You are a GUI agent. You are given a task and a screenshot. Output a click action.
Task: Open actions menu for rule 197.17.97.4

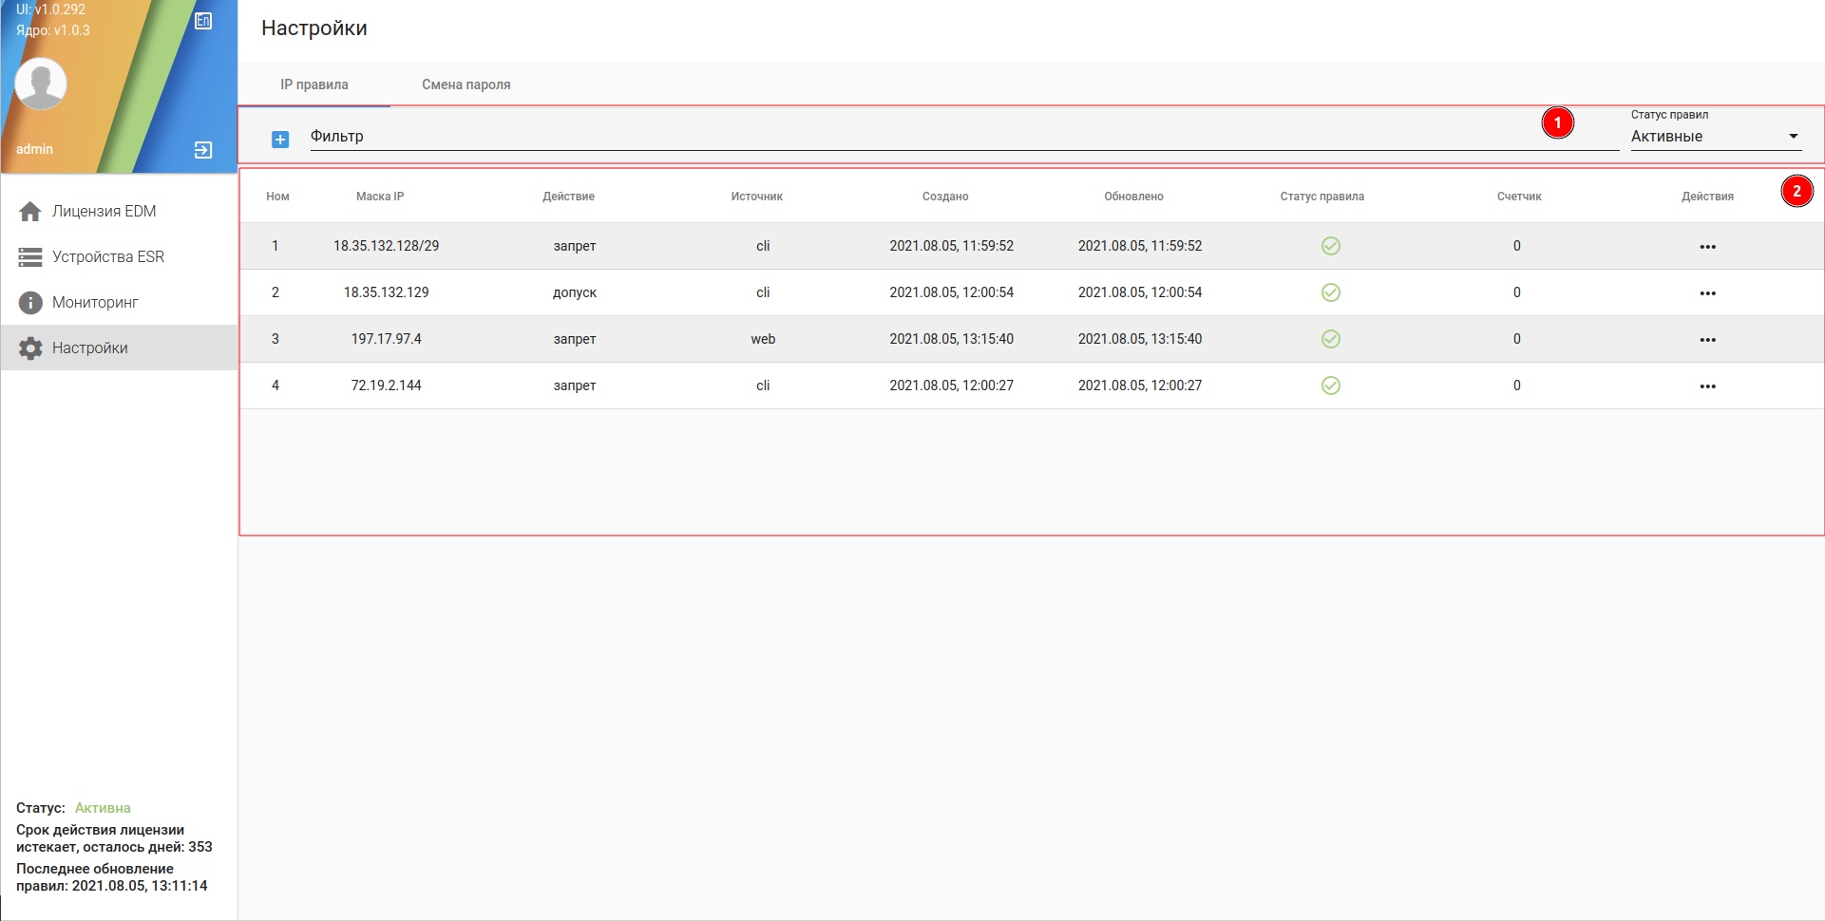1707,340
